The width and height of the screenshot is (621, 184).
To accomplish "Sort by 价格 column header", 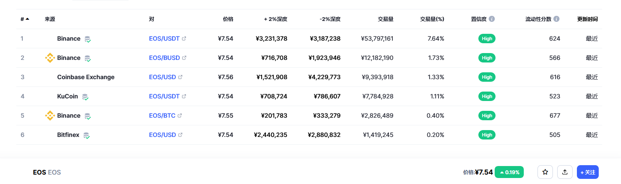I will (x=228, y=19).
